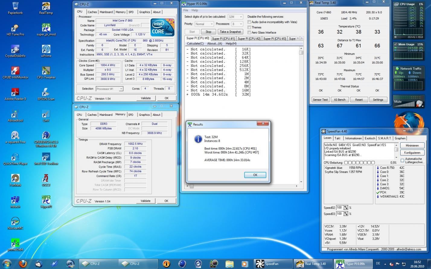Click Validate in the top CPU-Z window

click(x=146, y=98)
